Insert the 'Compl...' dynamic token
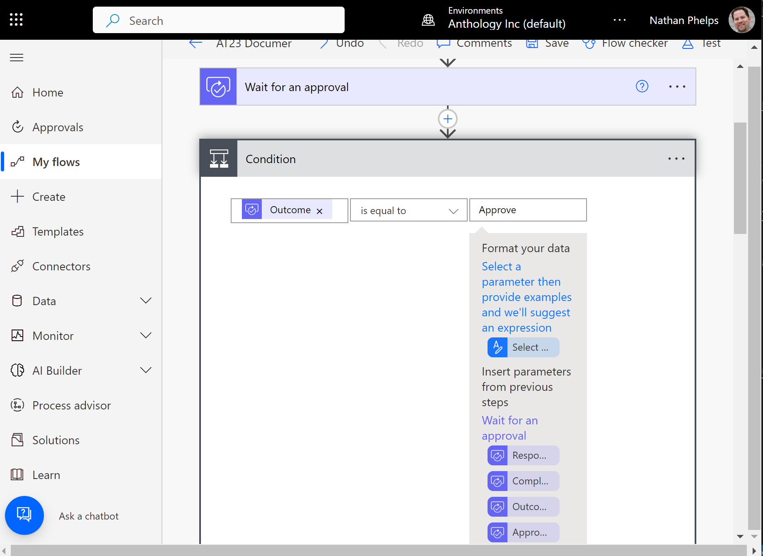Viewport: 763px width, 556px height. (x=524, y=481)
